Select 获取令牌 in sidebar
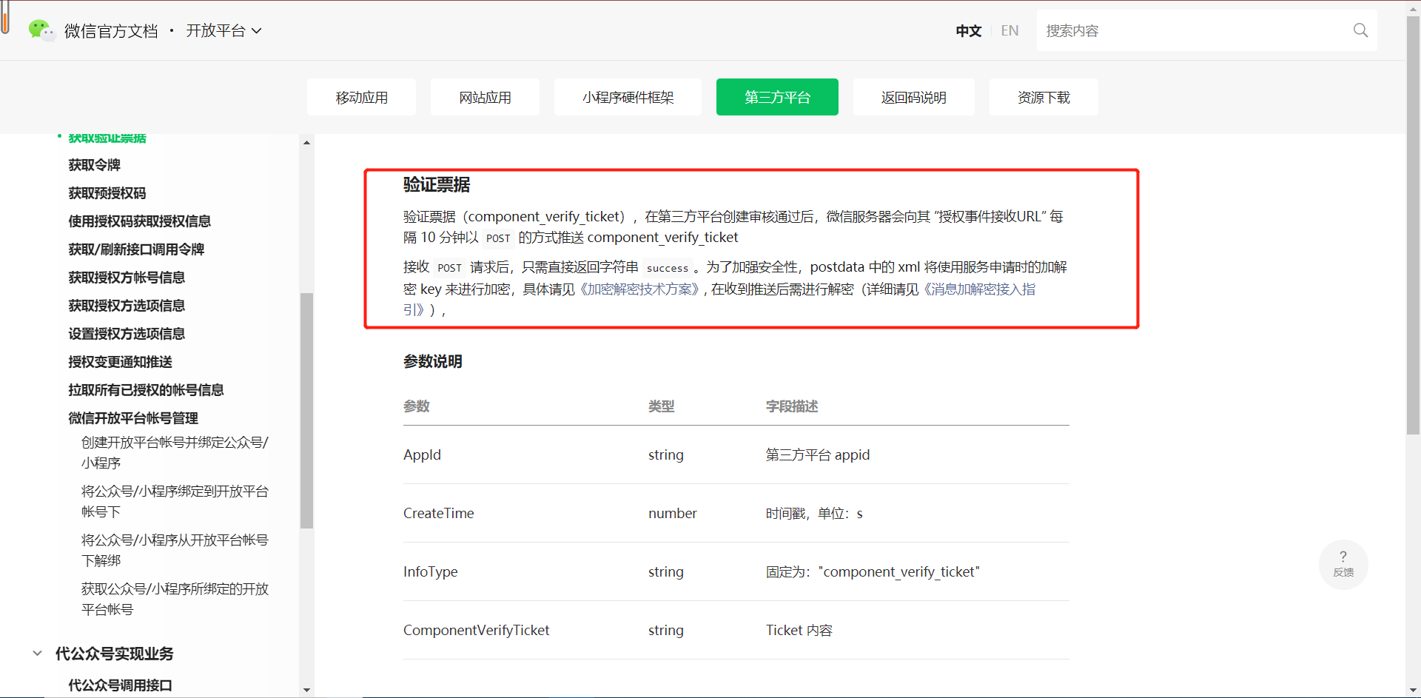Screen dimensions: 1421x698 click(94, 165)
